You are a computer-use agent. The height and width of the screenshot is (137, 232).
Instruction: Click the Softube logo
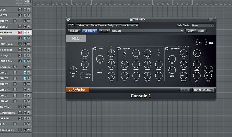pos(78,90)
